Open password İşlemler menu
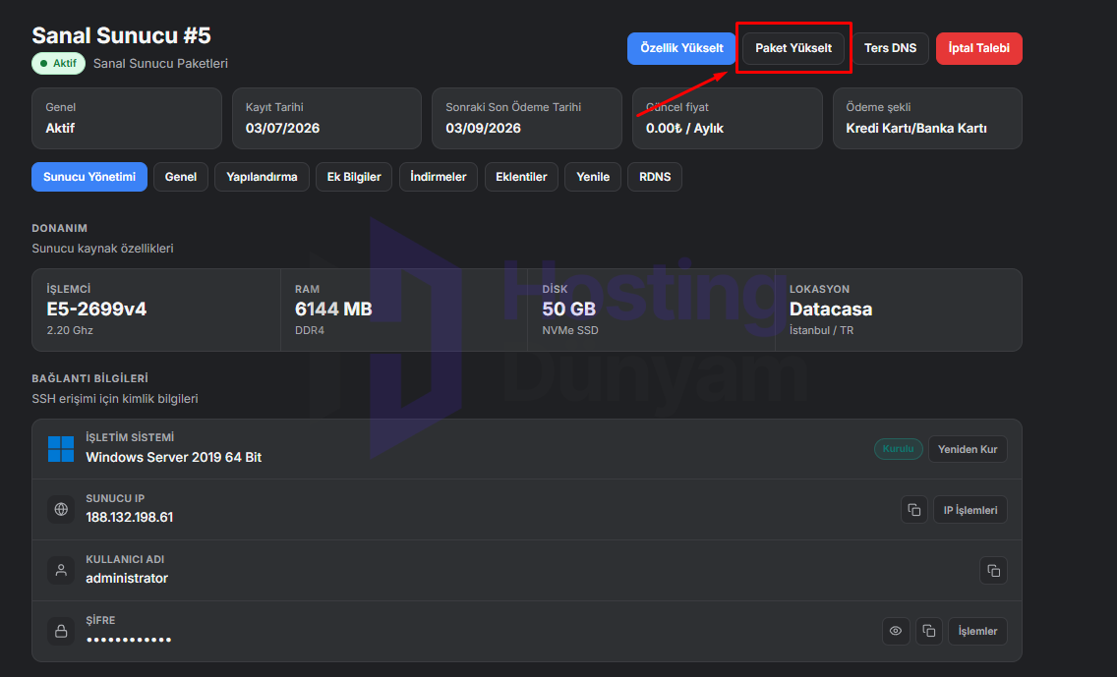 pyautogui.click(x=977, y=631)
